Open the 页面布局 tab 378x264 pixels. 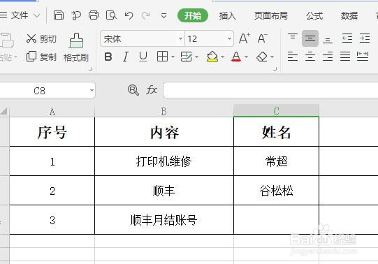(x=270, y=16)
